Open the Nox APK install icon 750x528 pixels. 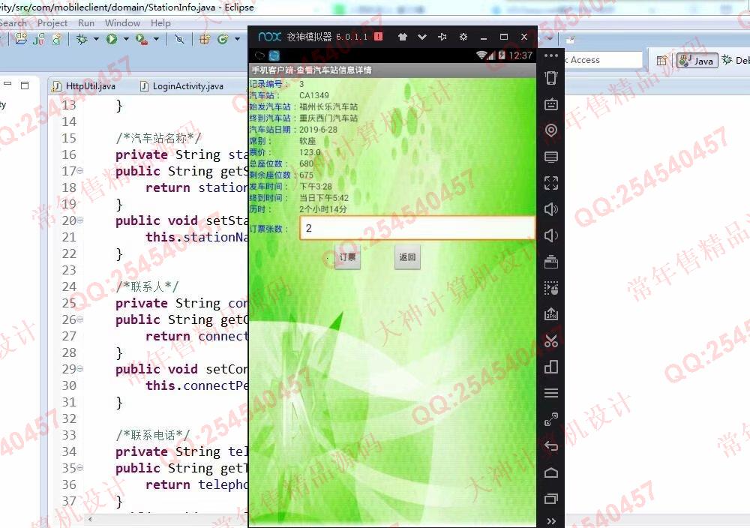click(x=551, y=314)
